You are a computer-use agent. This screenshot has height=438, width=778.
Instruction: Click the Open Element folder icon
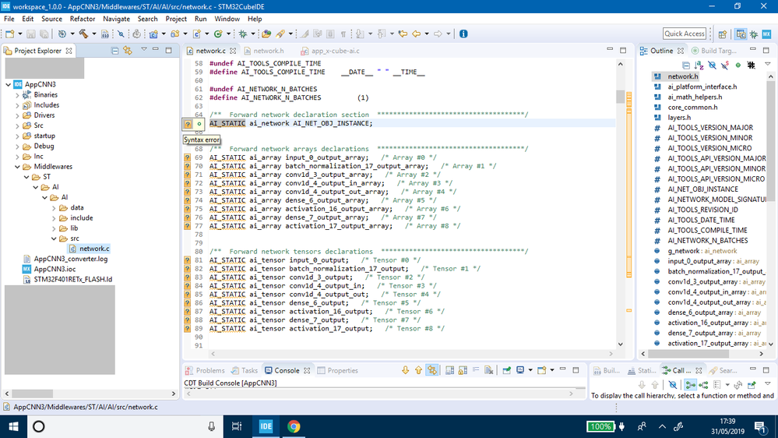[x=266, y=34]
